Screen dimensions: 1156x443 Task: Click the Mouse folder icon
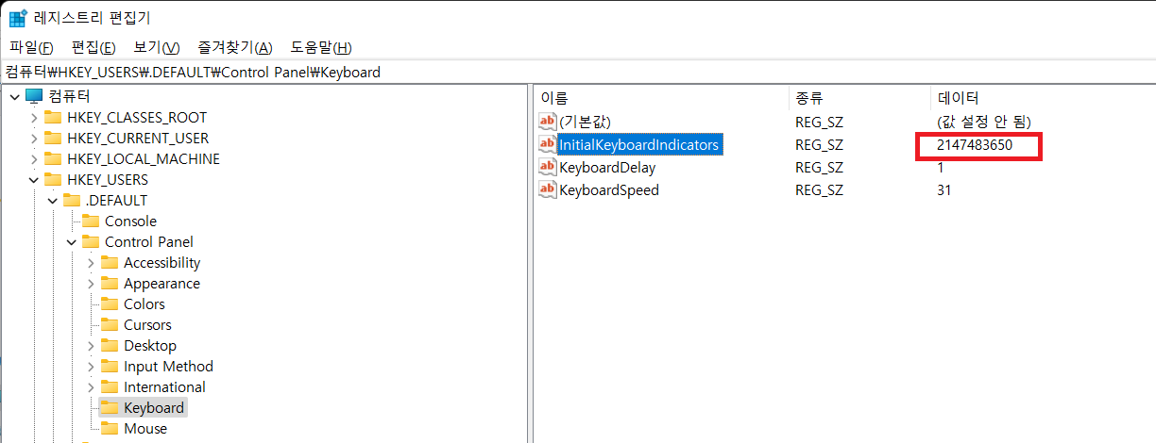110,428
